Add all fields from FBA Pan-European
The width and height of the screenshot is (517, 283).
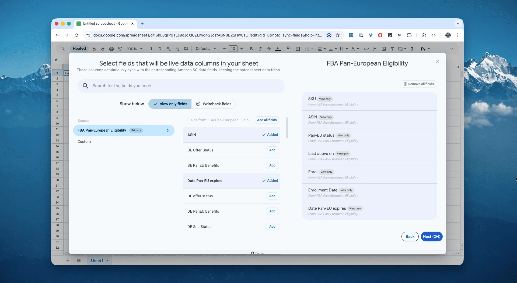coord(267,120)
